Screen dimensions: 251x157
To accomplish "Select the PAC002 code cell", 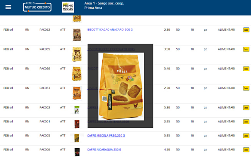I will (45, 107).
